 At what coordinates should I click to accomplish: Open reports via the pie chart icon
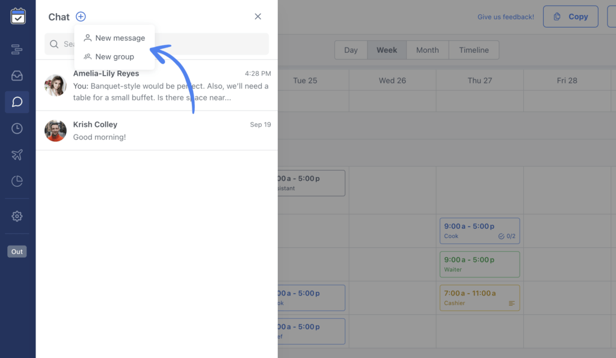pos(17,181)
